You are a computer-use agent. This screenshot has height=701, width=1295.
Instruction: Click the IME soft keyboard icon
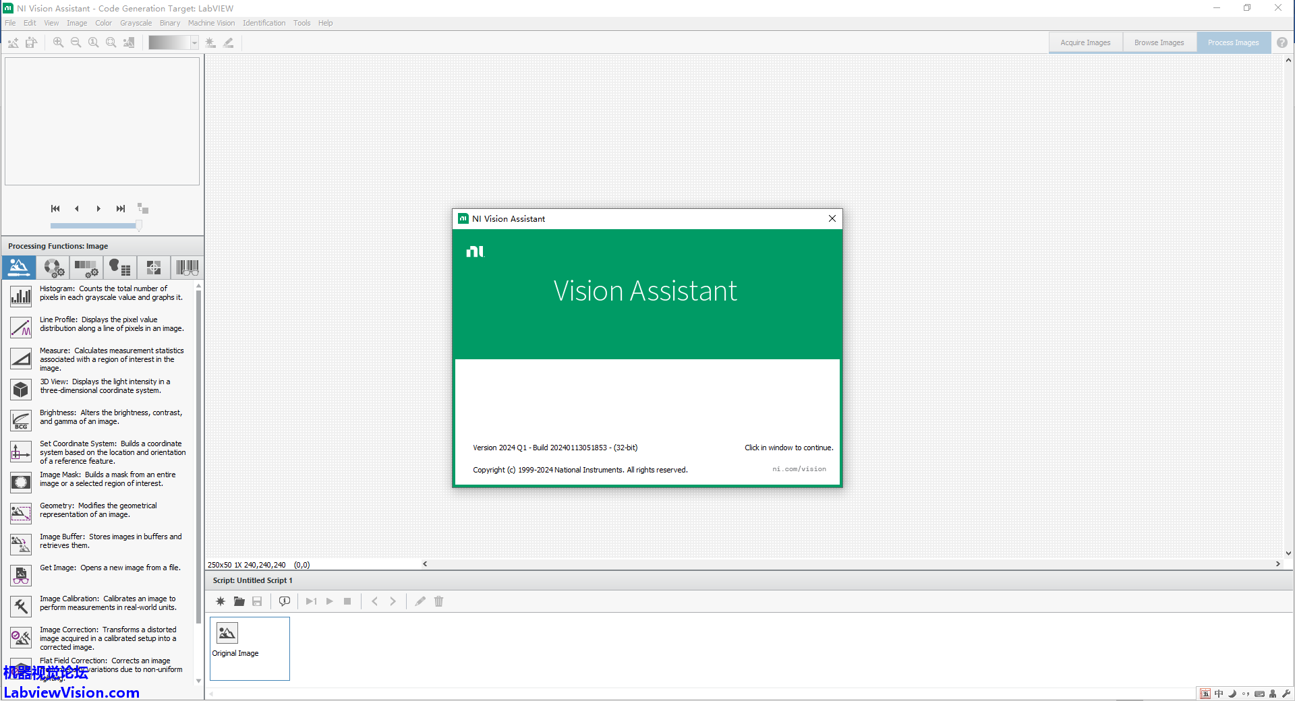(1259, 694)
